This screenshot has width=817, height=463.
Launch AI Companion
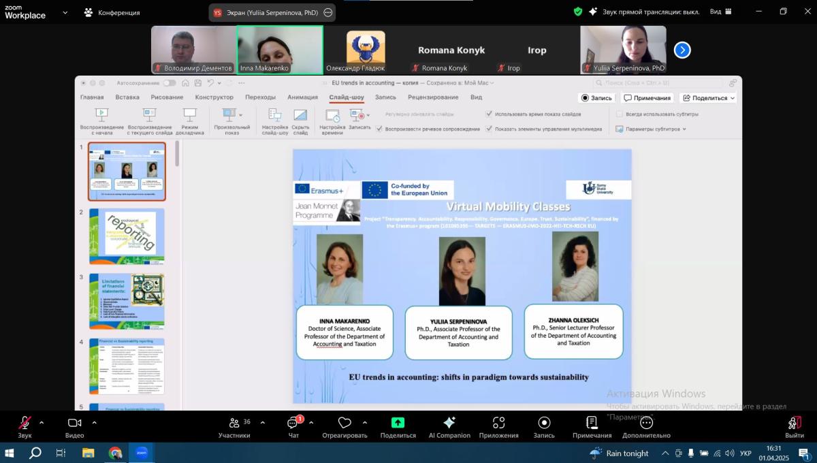click(x=449, y=423)
